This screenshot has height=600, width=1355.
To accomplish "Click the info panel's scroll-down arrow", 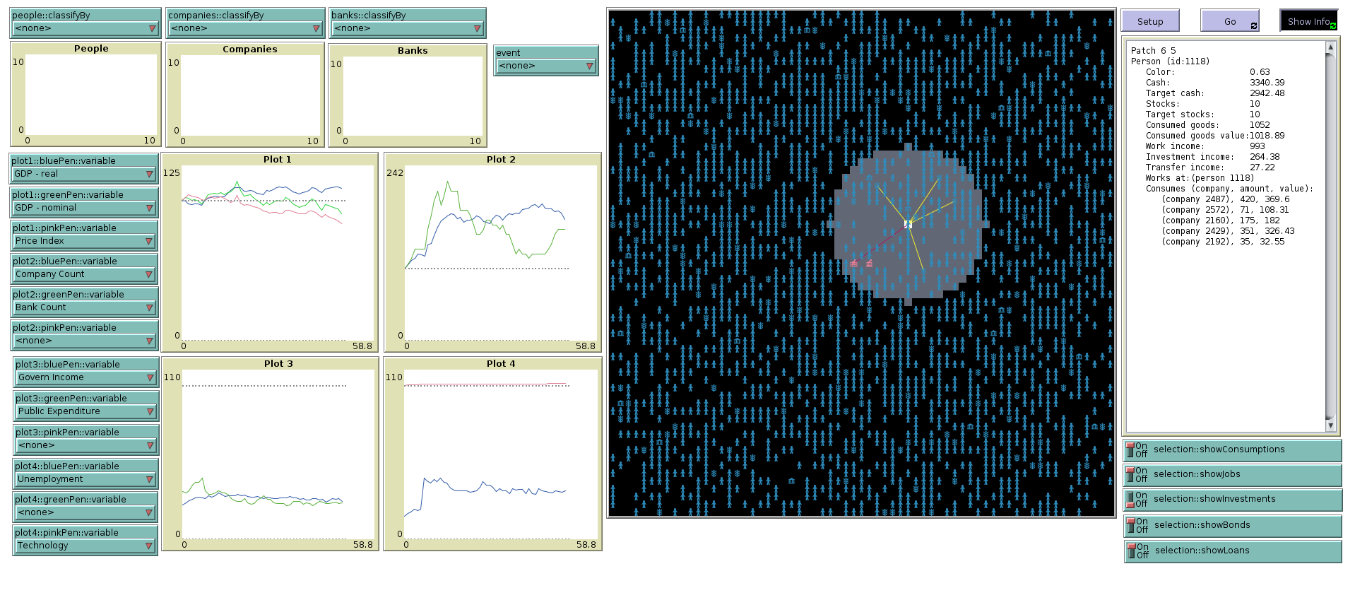I will (1330, 425).
